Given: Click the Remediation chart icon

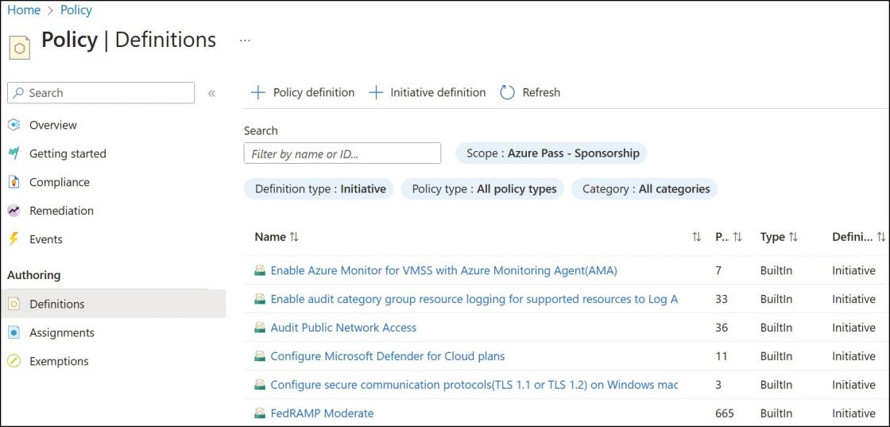Looking at the screenshot, I should pyautogui.click(x=14, y=211).
